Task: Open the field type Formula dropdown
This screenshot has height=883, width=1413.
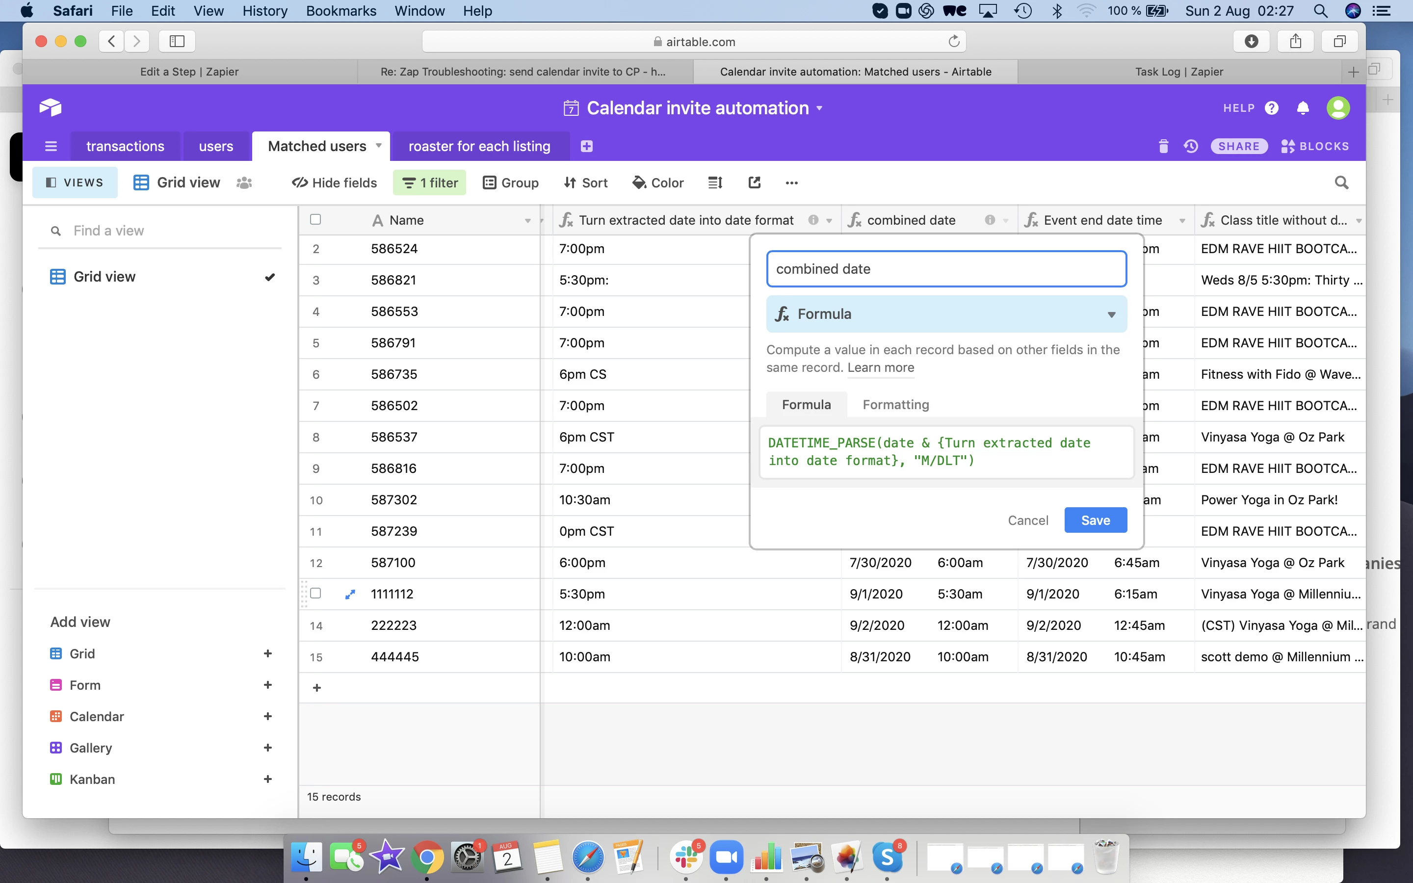Action: 946,314
